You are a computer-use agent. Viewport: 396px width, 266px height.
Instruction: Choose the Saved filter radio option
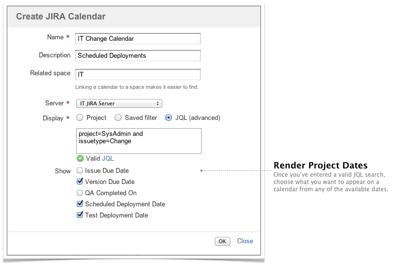pyautogui.click(x=118, y=117)
